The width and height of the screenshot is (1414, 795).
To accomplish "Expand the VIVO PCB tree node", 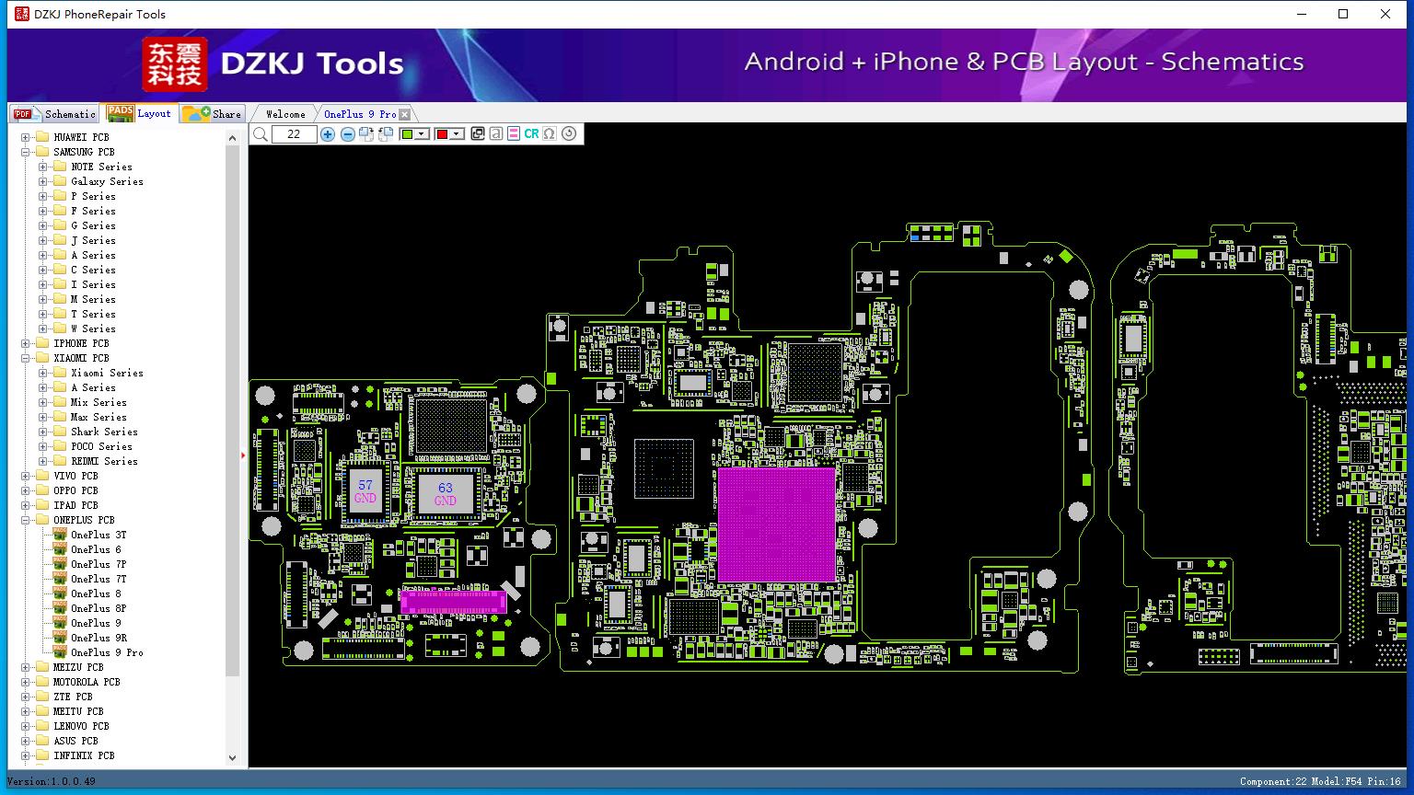I will pos(25,476).
